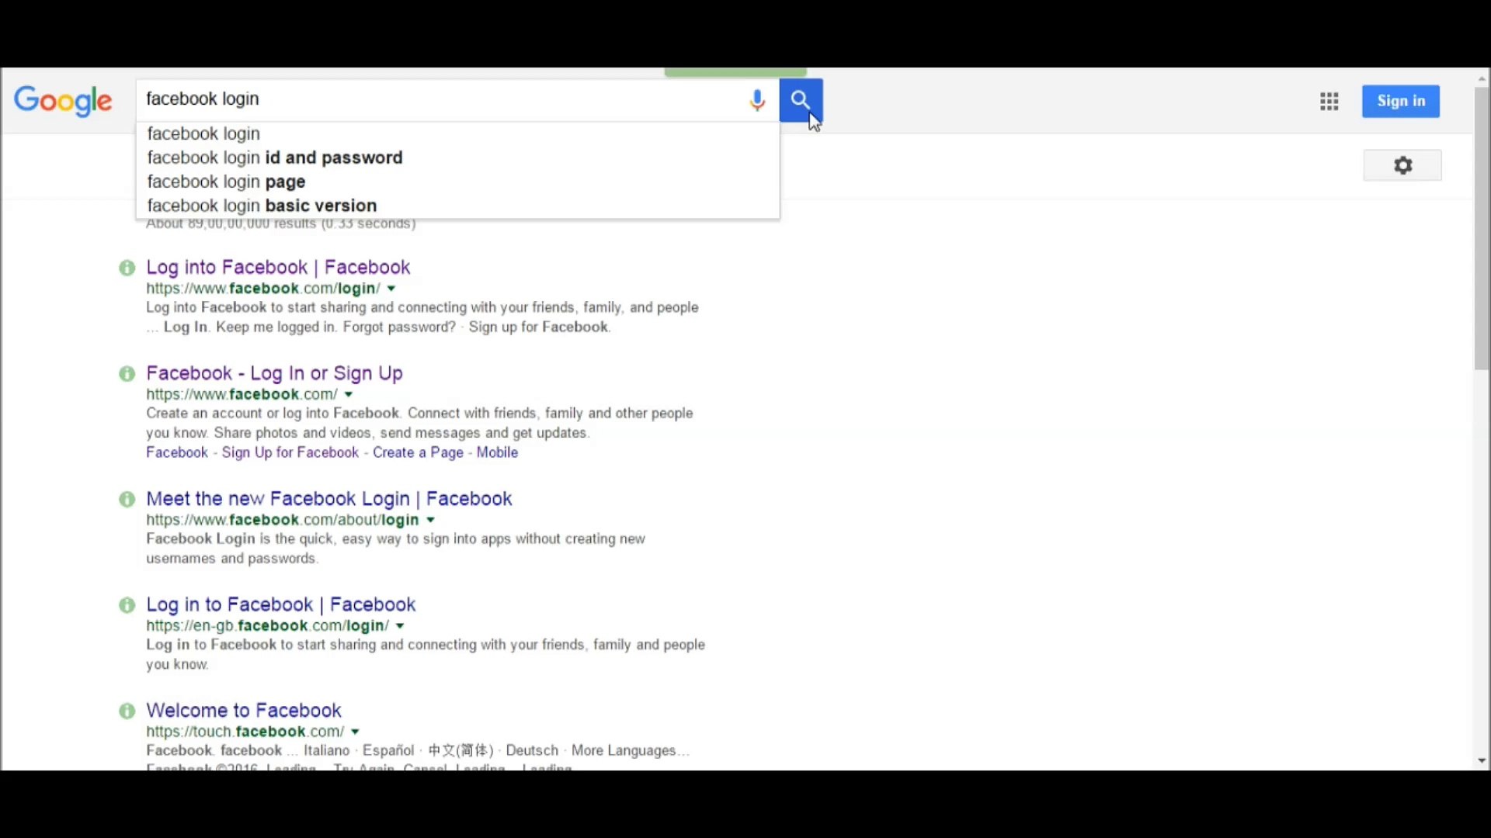This screenshot has height=838, width=1491.
Task: Open the "Welcome to Facebook" result
Action: pos(244,711)
